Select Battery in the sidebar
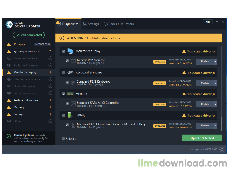This screenshot has height=172, width=229. pyautogui.click(x=29, y=114)
